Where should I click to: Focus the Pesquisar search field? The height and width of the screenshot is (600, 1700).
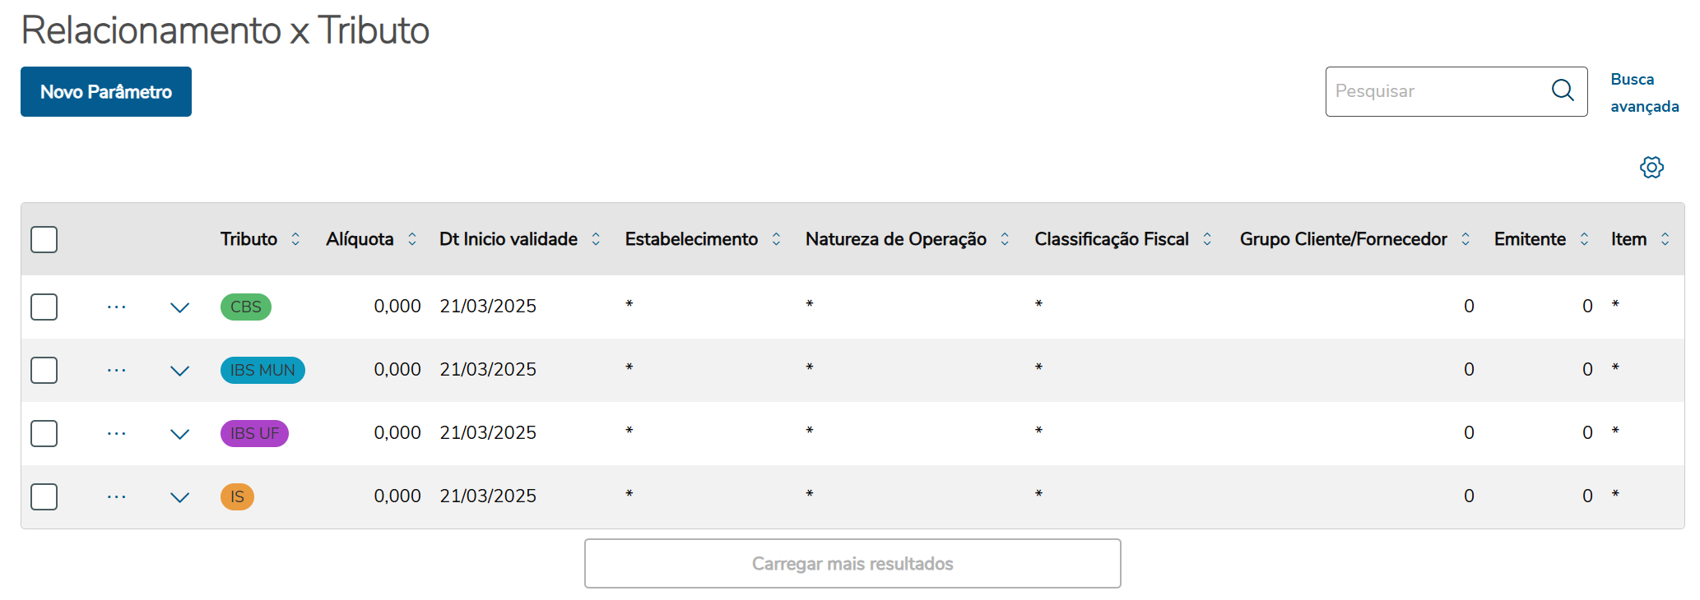point(1436,91)
